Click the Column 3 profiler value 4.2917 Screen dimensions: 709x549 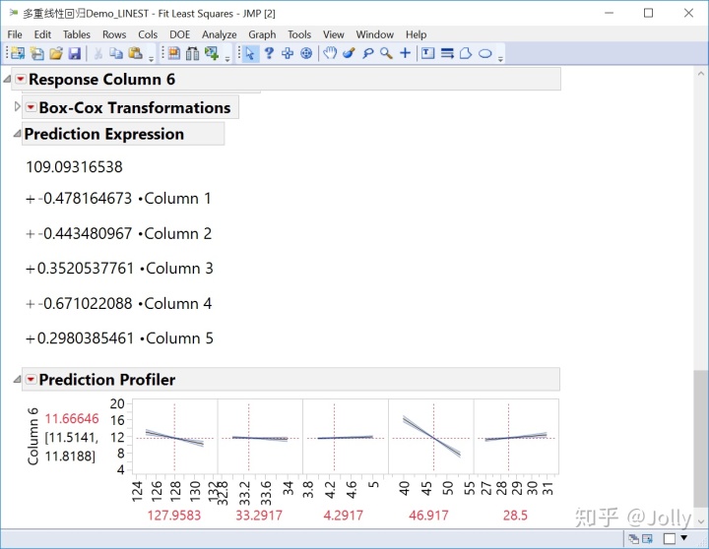tap(344, 516)
